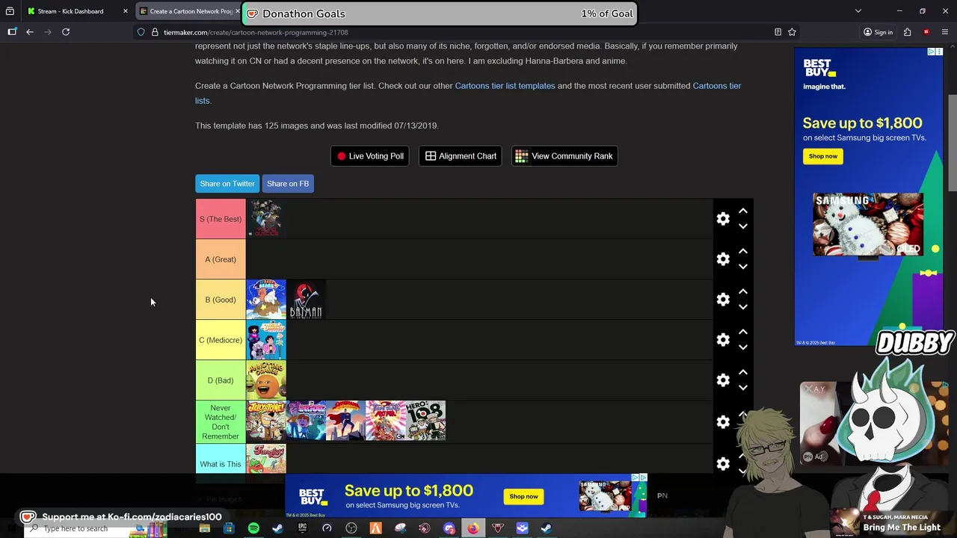Pick the Superman thumbnail in Never Watched tier
The width and height of the screenshot is (957, 538).
(345, 421)
